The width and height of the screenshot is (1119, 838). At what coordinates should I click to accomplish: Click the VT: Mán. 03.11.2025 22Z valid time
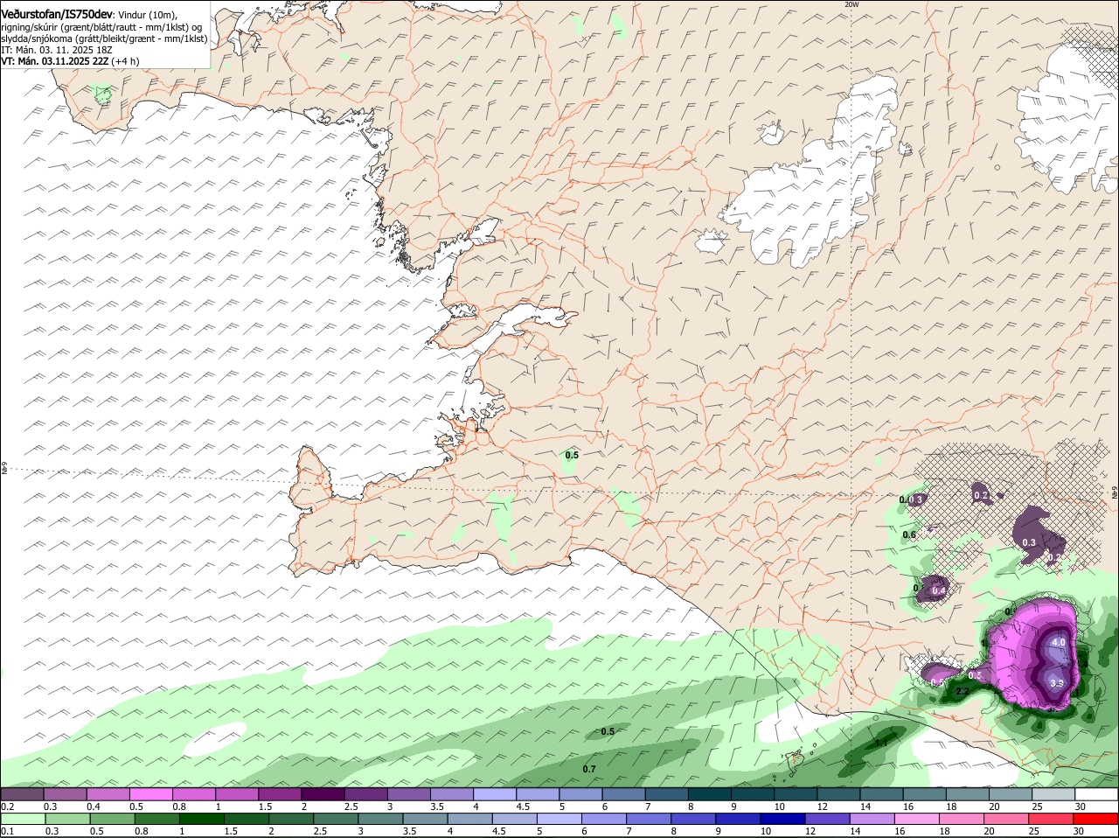click(54, 61)
